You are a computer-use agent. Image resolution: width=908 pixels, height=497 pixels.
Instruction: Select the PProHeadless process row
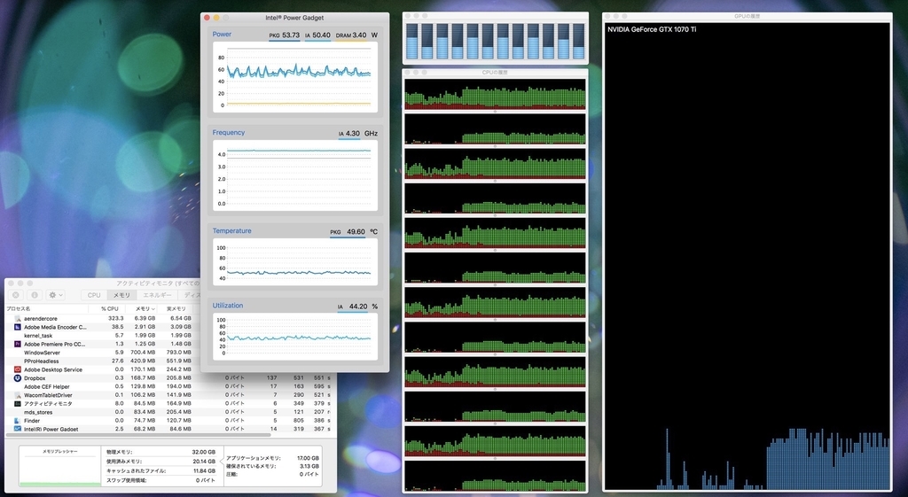(103, 361)
